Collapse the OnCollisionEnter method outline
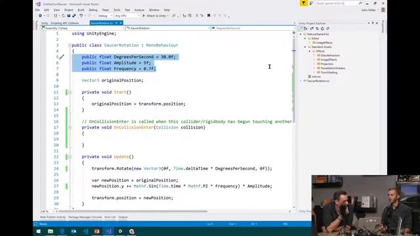The image size is (420, 236). click(70, 128)
